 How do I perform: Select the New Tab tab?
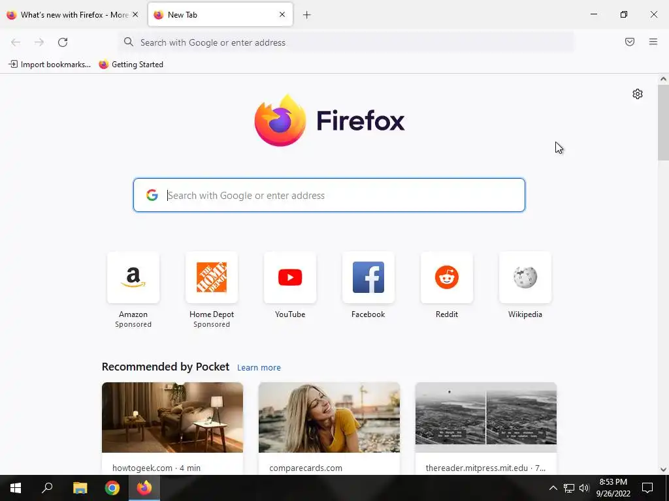click(x=220, y=15)
